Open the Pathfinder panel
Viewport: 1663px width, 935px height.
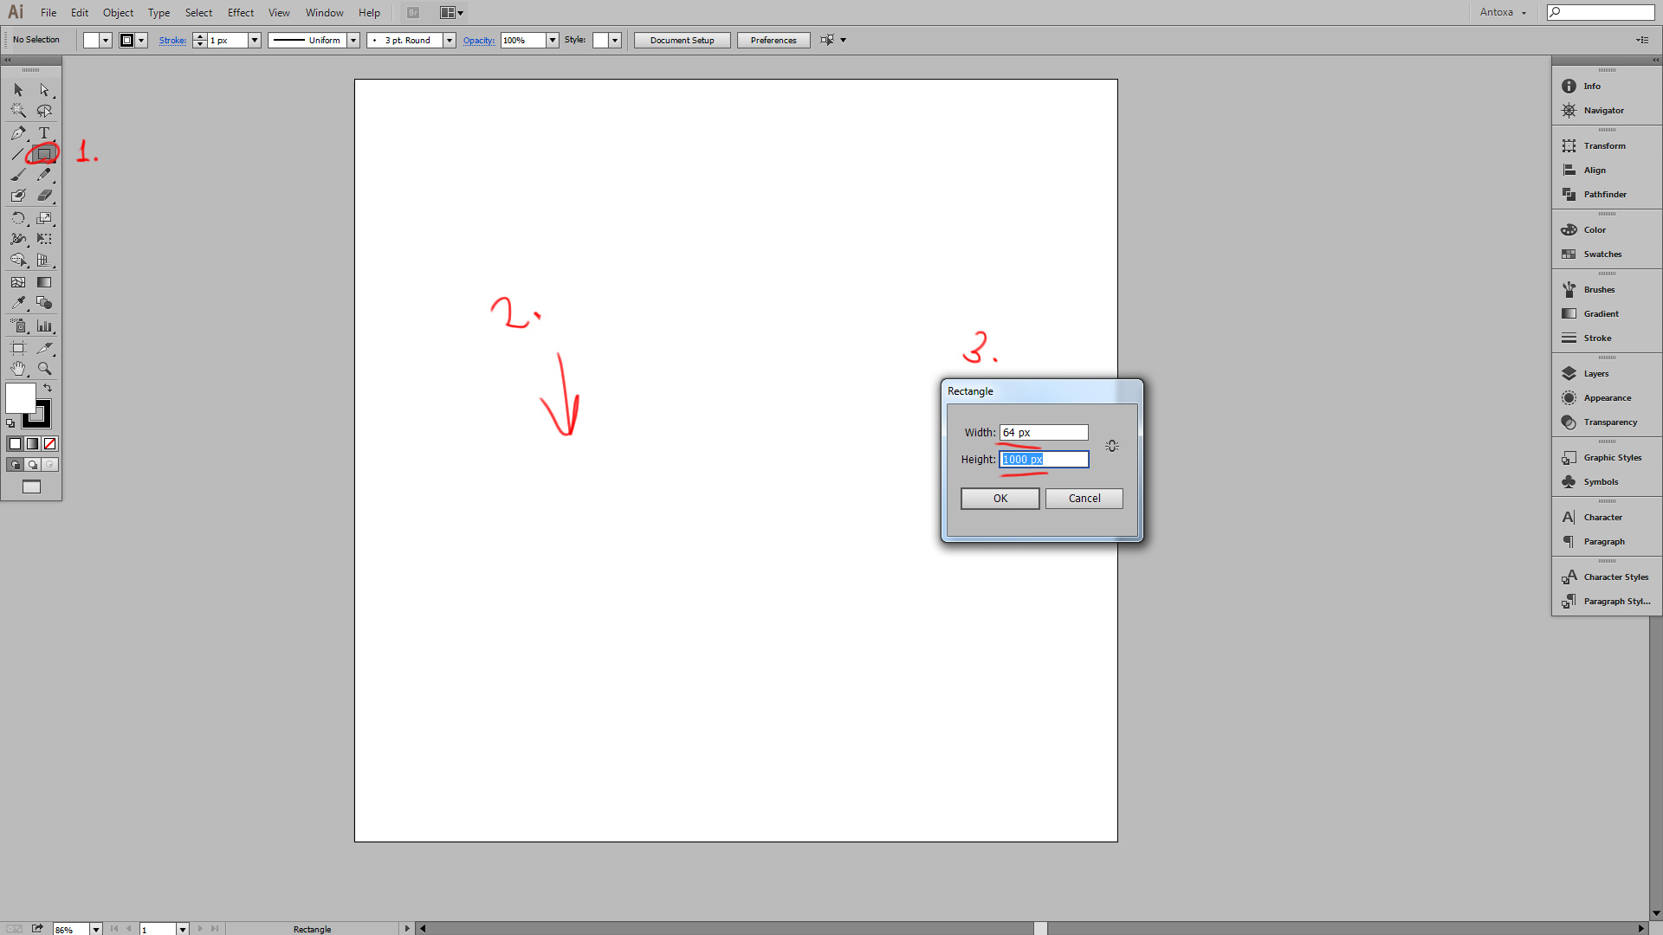pos(1604,195)
